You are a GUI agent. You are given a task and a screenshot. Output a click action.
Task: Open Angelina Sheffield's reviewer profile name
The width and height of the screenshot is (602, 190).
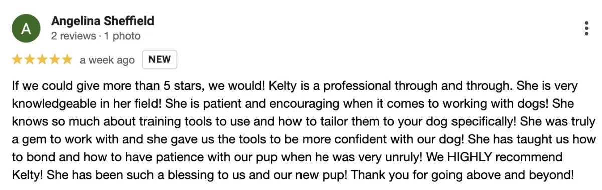pyautogui.click(x=102, y=21)
